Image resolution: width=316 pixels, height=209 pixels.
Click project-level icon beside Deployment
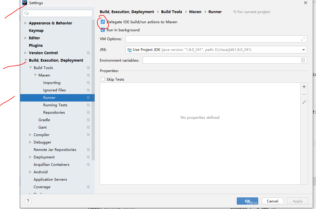coord(88,157)
